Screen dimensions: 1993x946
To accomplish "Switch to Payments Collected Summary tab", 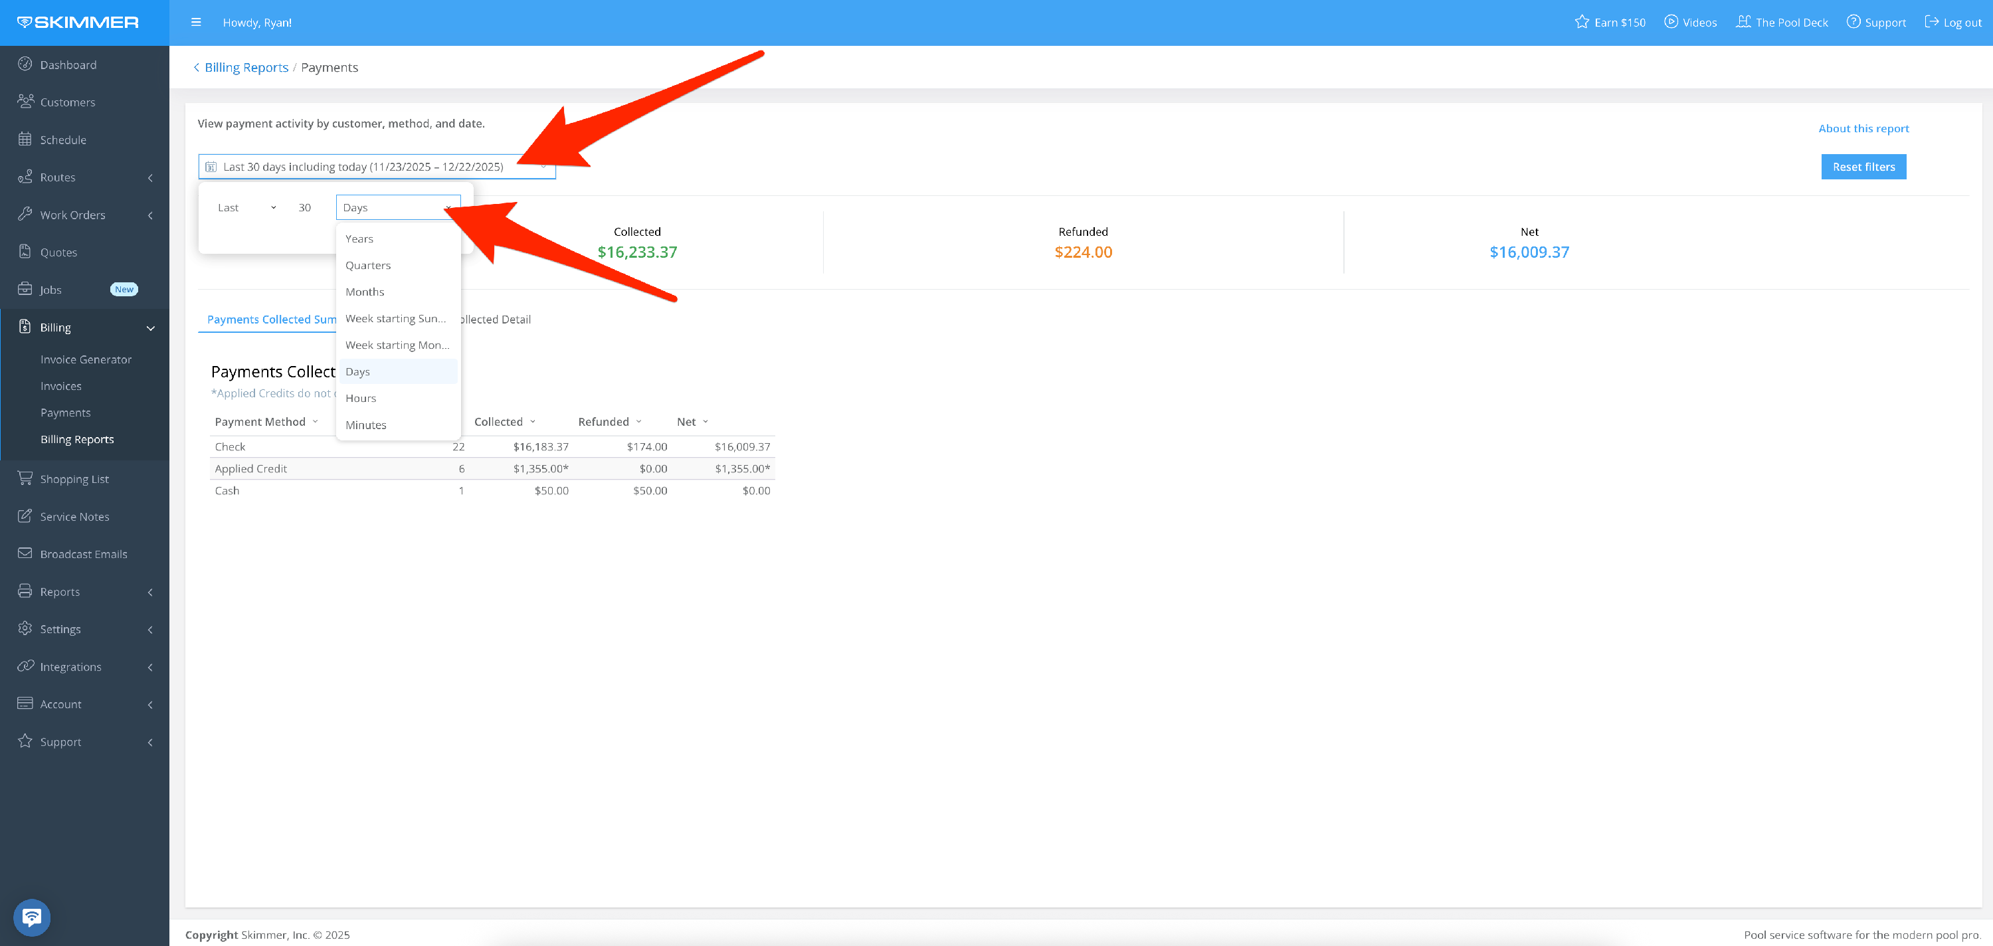I will (x=271, y=320).
